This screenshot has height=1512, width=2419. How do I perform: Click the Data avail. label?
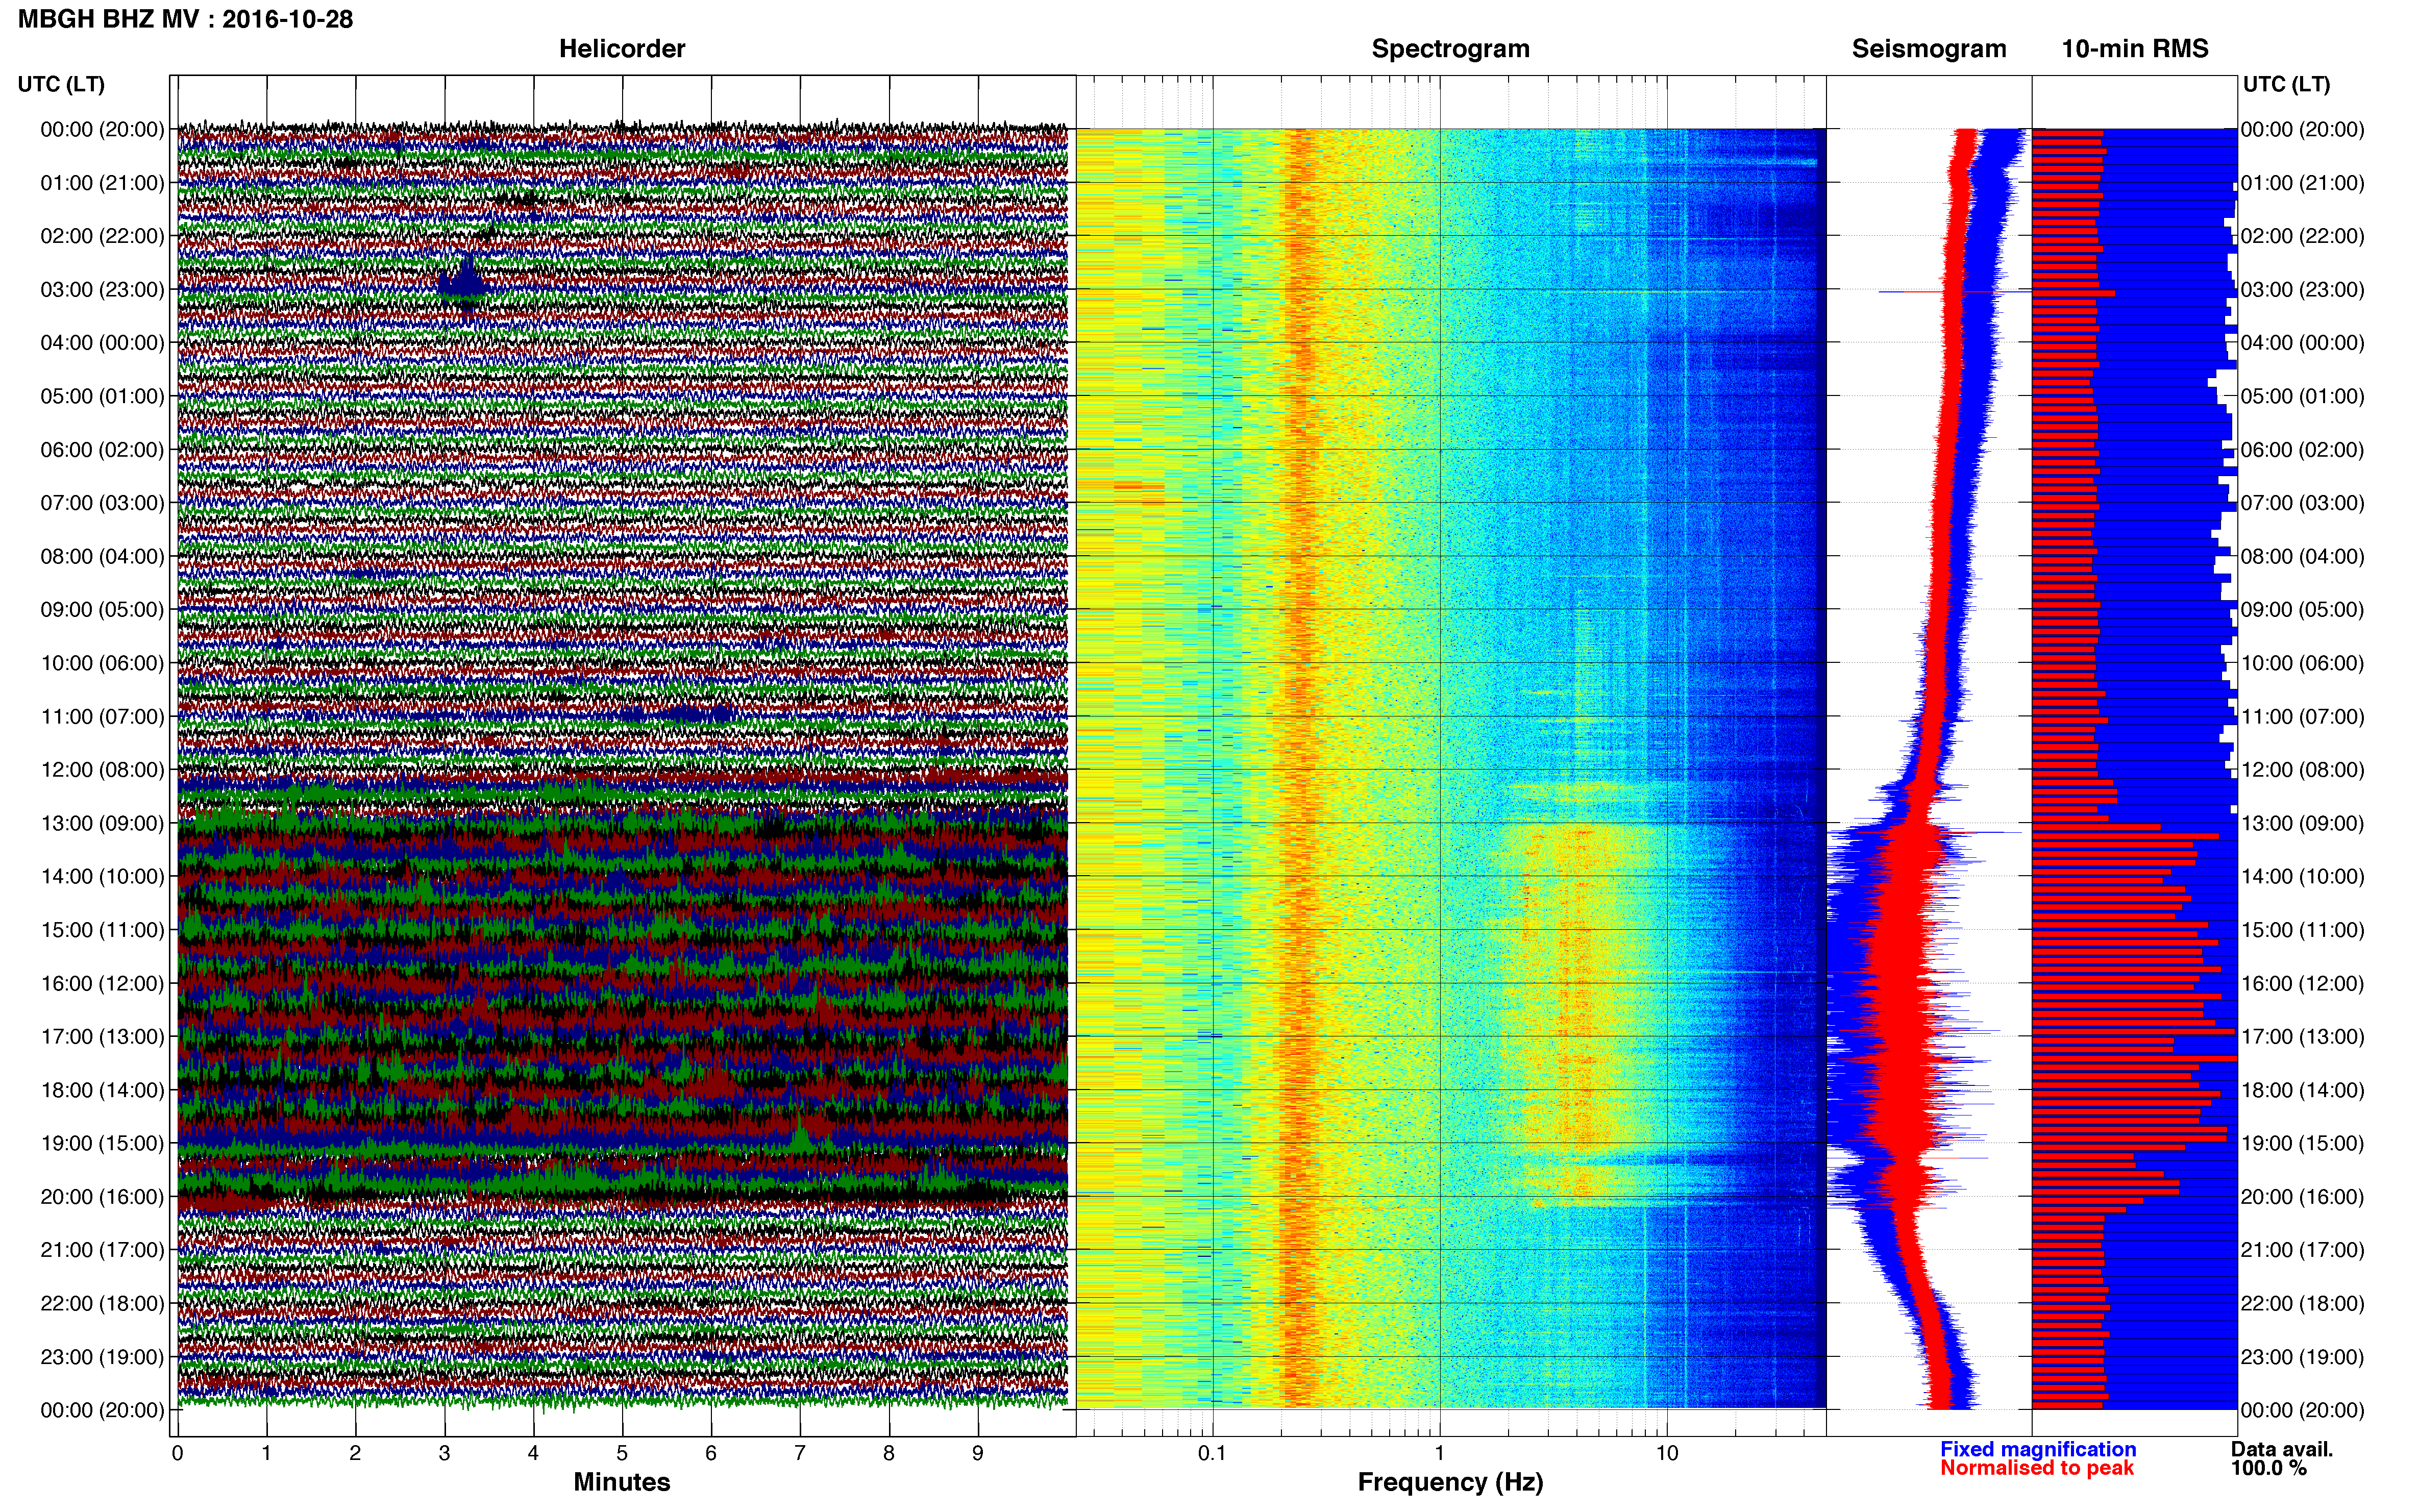tap(2282, 1449)
